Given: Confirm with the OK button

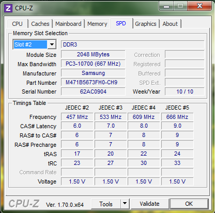Looking at the screenshot, I should (x=189, y=204).
